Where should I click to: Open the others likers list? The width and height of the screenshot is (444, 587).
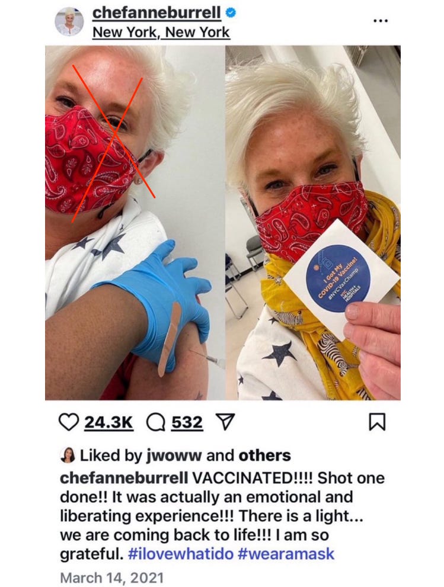(x=264, y=456)
